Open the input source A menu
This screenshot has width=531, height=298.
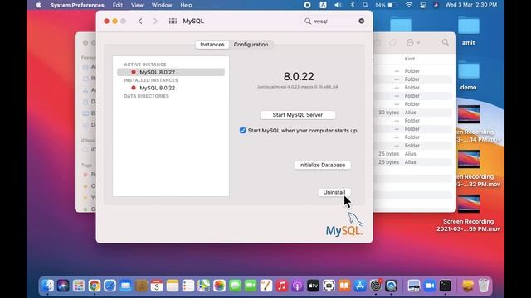[x=323, y=5]
